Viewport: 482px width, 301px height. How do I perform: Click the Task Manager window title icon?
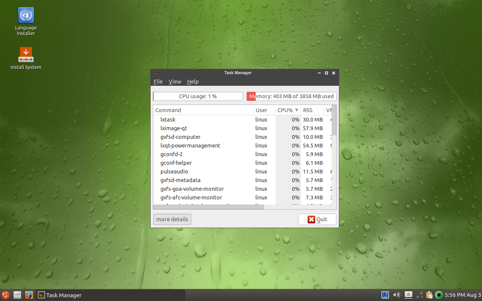(x=156, y=73)
